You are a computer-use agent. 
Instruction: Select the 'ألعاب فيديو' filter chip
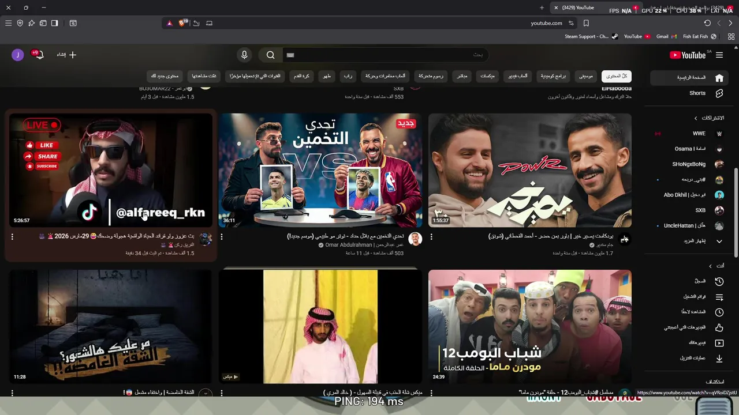coord(518,76)
